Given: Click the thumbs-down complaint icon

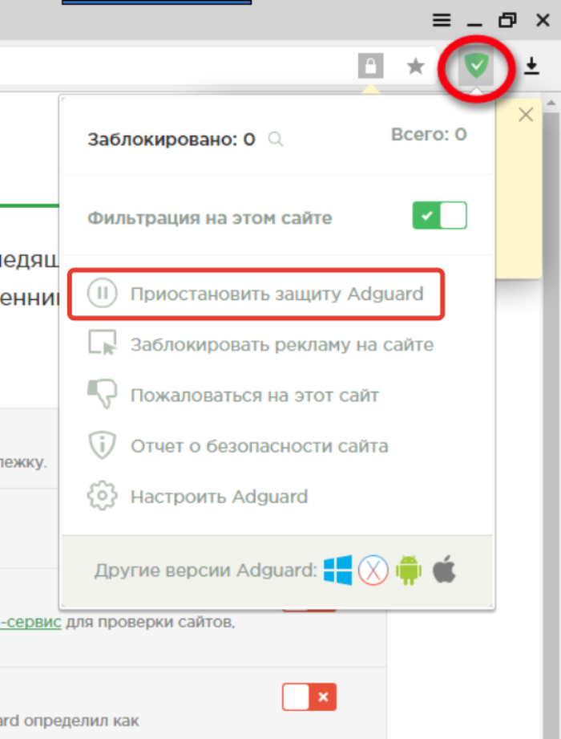Looking at the screenshot, I should click(102, 393).
